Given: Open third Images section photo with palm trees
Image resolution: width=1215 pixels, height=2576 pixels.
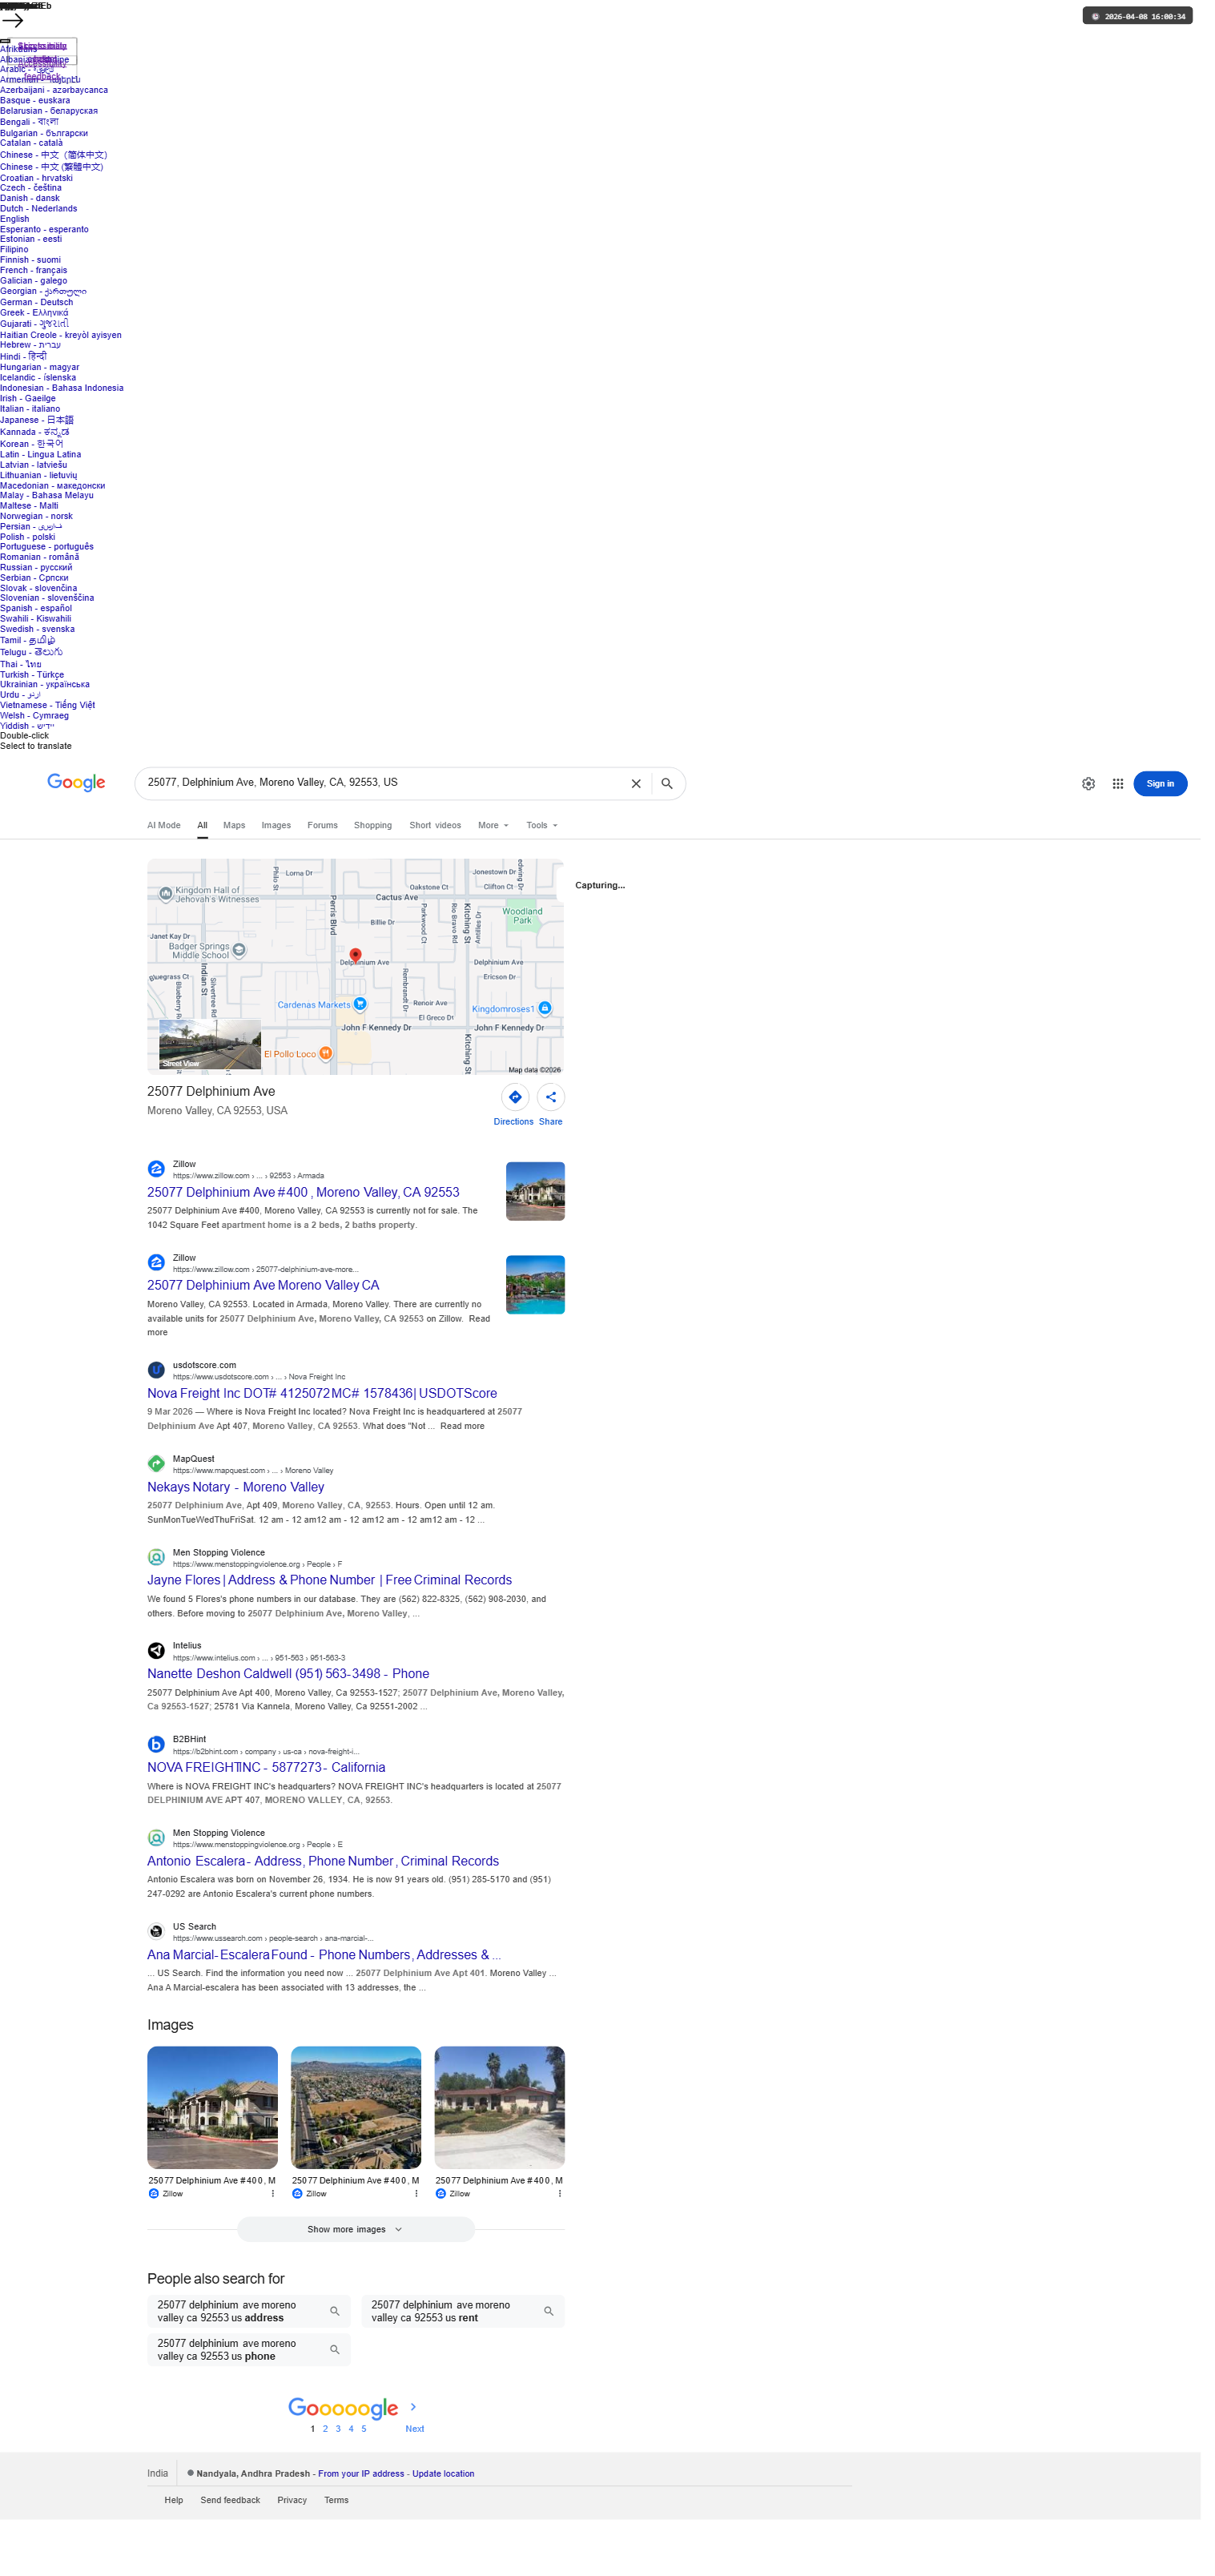Looking at the screenshot, I should pos(499,2107).
